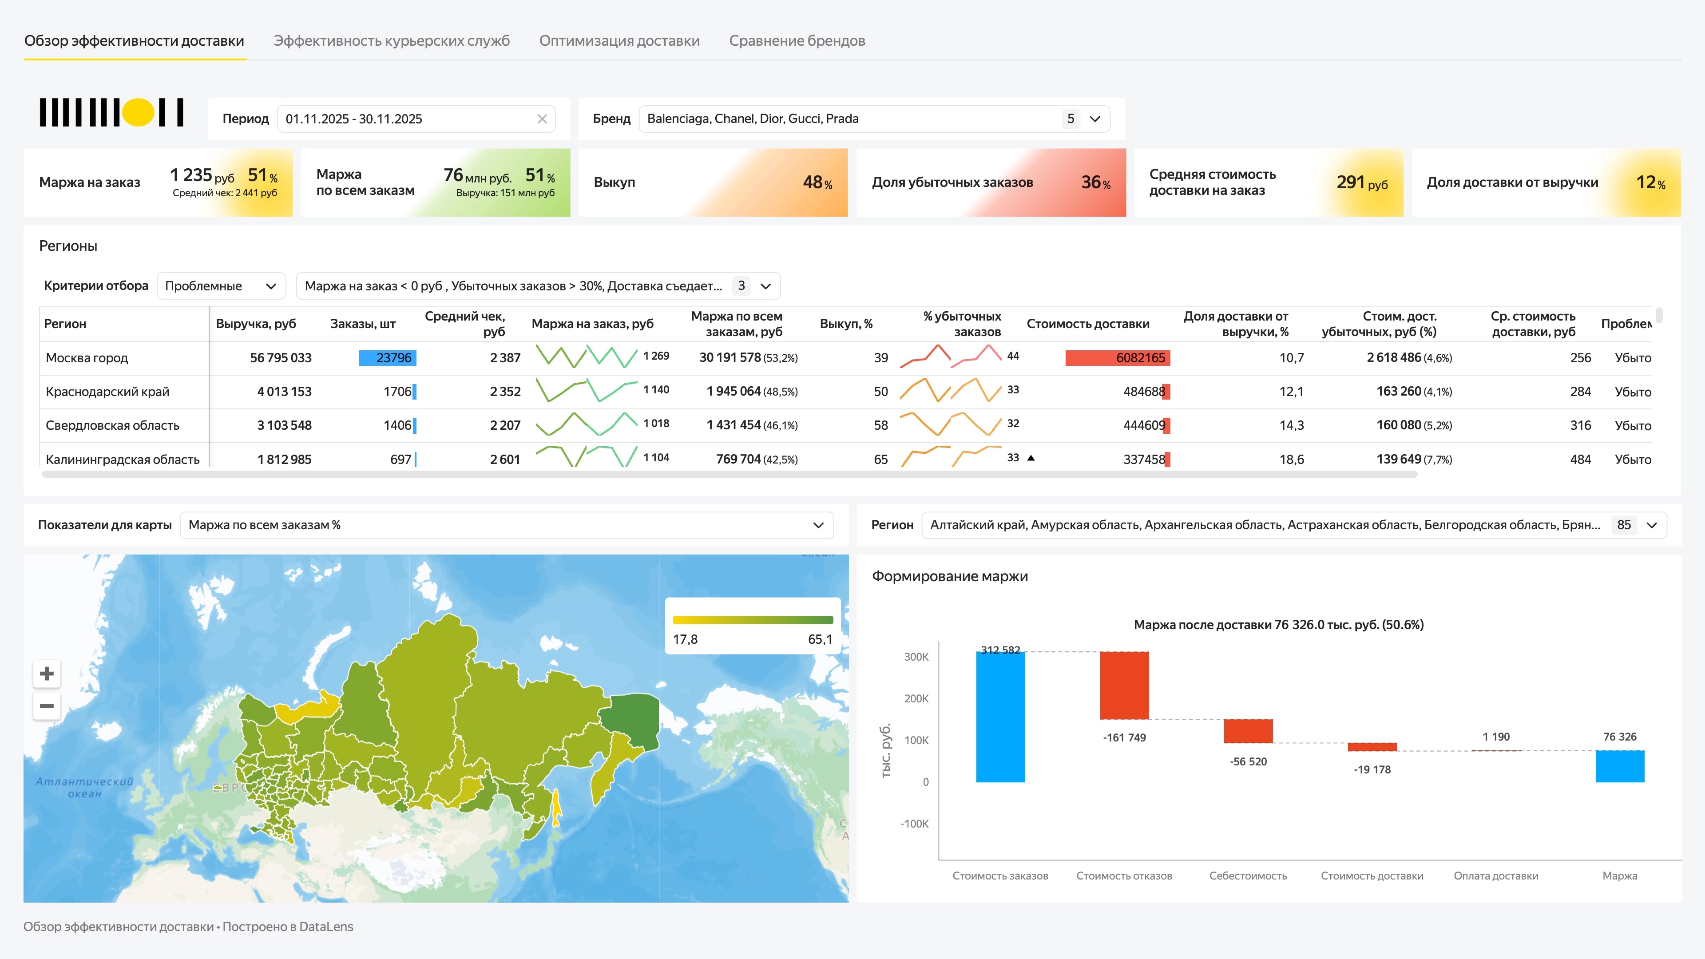Click the Стоимость доставки column header
The width and height of the screenshot is (1705, 959).
(x=1088, y=324)
